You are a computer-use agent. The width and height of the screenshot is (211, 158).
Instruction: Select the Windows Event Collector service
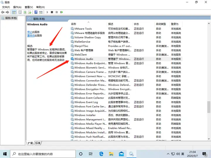[126, 98]
